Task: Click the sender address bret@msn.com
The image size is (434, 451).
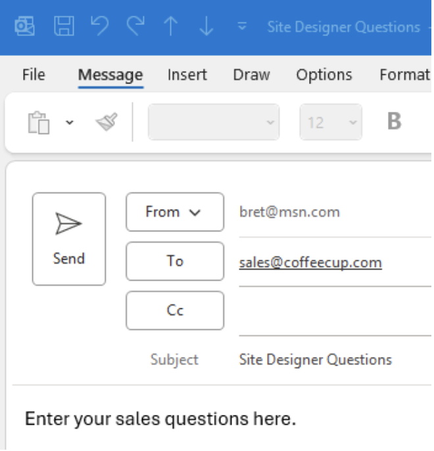Action: tap(289, 212)
